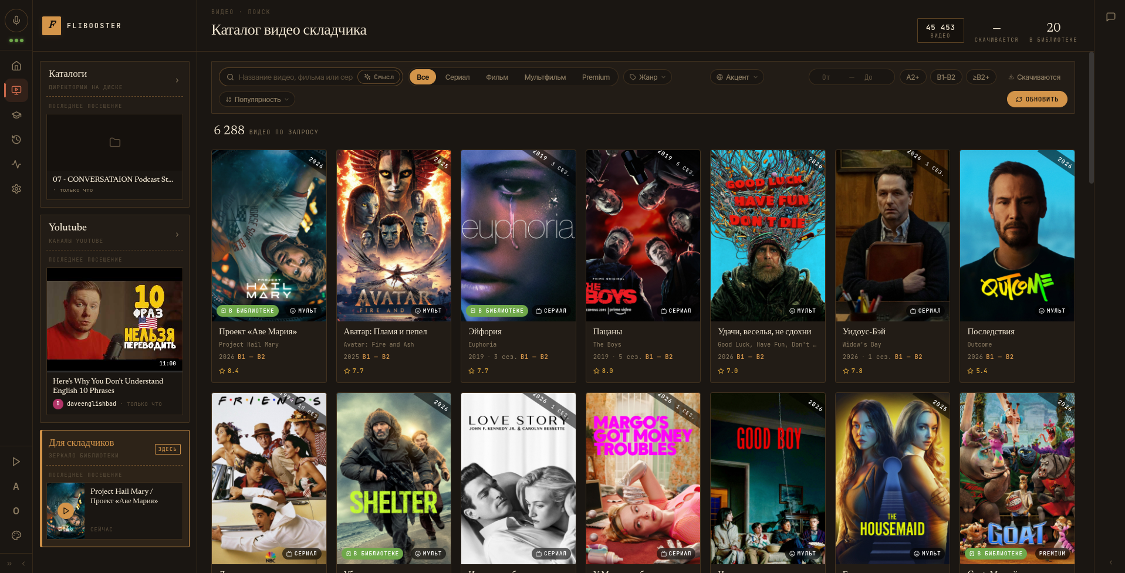Click the letter O sidebar icon
The height and width of the screenshot is (573, 1125).
point(16,511)
